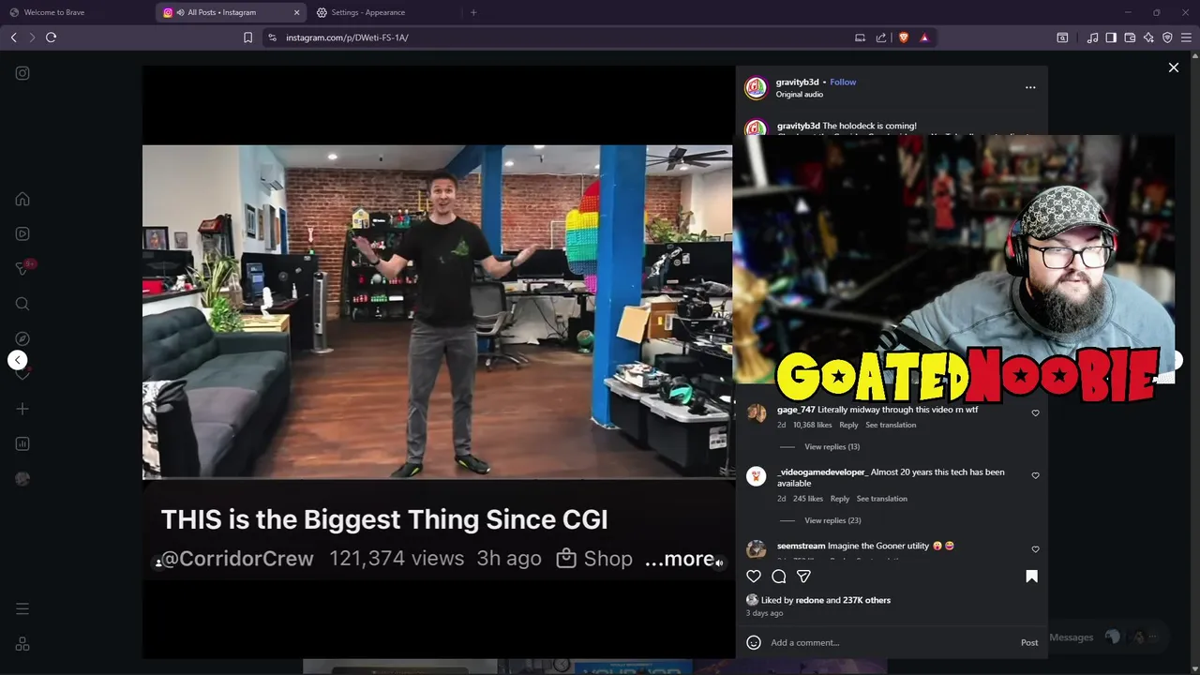This screenshot has height=675, width=1200.
Task: Toggle Brave sidebar panel
Action: click(1111, 37)
